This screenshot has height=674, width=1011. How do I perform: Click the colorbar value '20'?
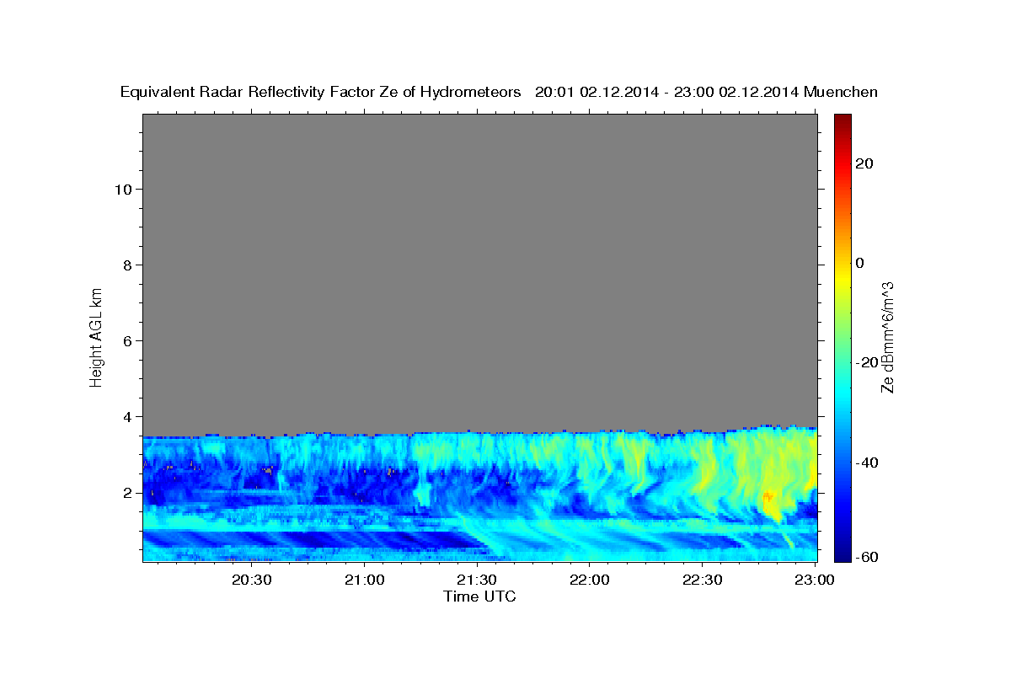coord(864,163)
